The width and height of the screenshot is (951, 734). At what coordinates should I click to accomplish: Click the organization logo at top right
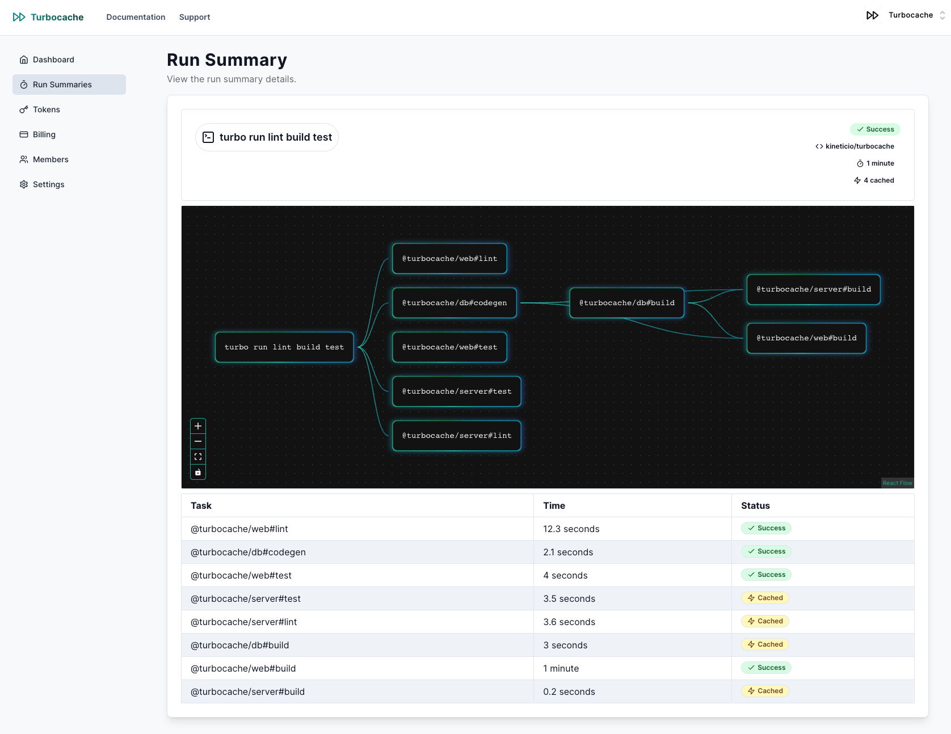[873, 15]
